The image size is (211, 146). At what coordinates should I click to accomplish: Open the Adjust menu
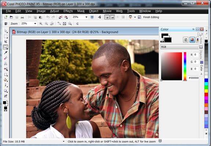pyautogui.click(x=54, y=11)
